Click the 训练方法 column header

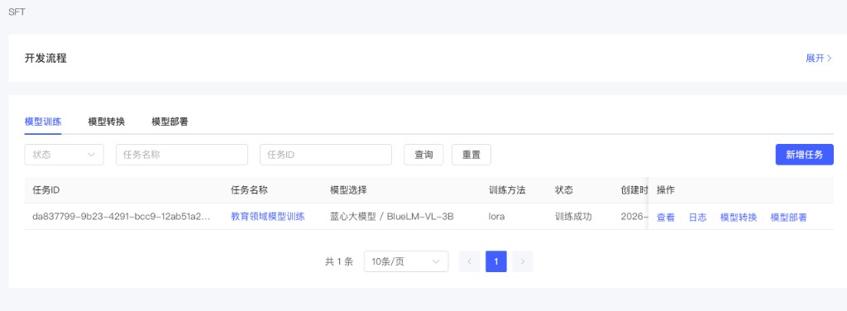[x=507, y=190]
